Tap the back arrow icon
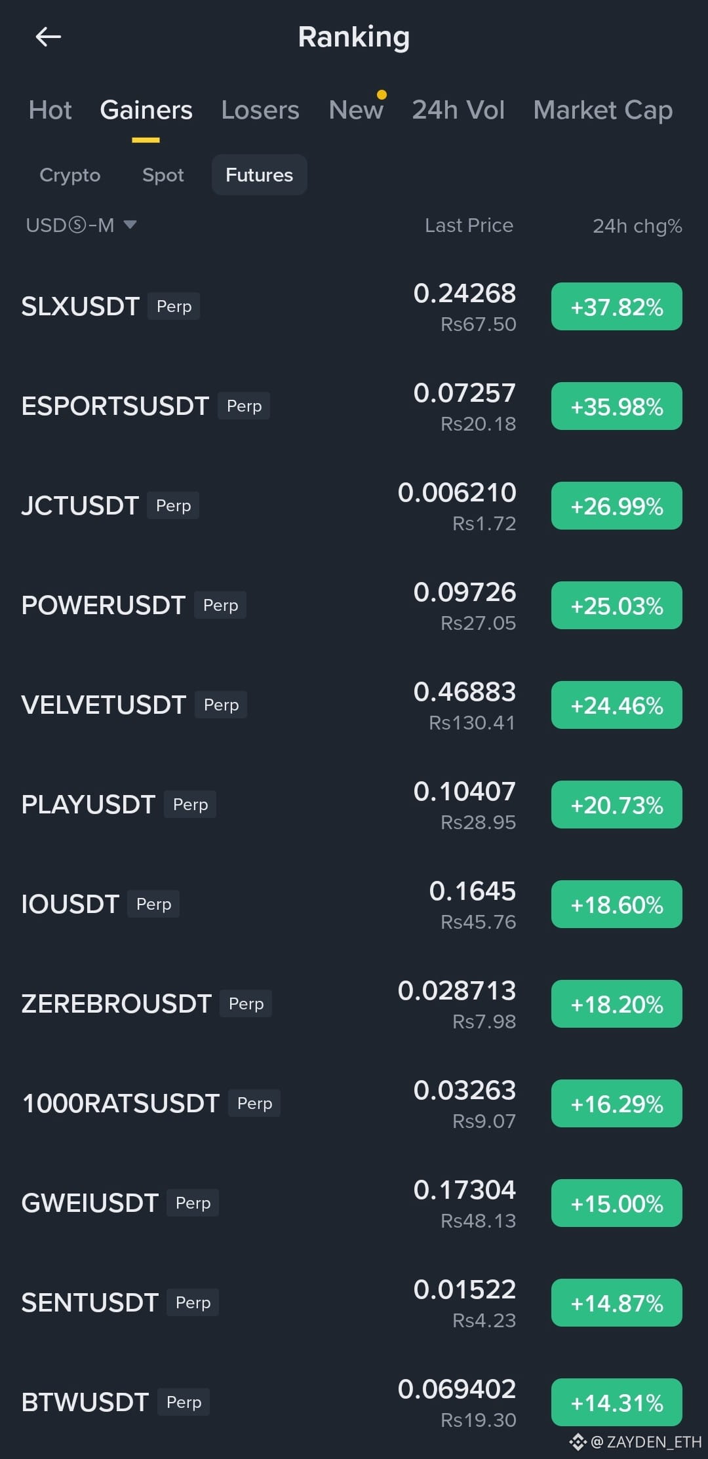This screenshot has height=1459, width=708. (x=49, y=37)
